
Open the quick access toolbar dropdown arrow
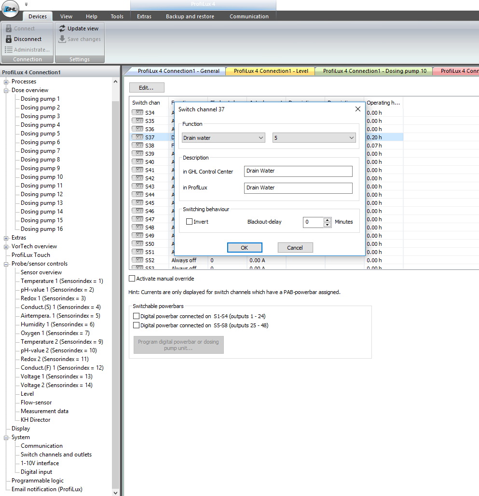[26, 4]
